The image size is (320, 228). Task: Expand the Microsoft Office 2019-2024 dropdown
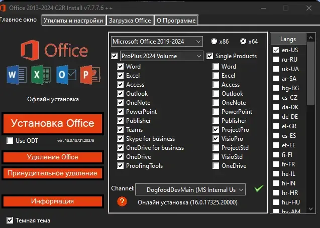pos(157,42)
